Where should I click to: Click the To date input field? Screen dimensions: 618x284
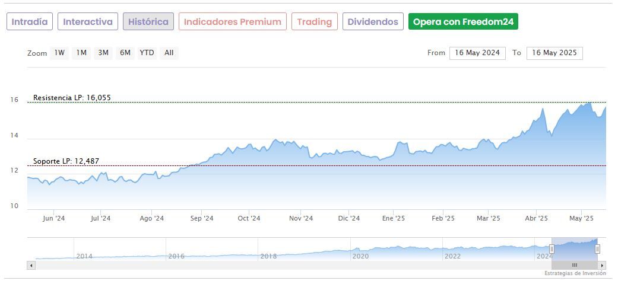tap(554, 53)
